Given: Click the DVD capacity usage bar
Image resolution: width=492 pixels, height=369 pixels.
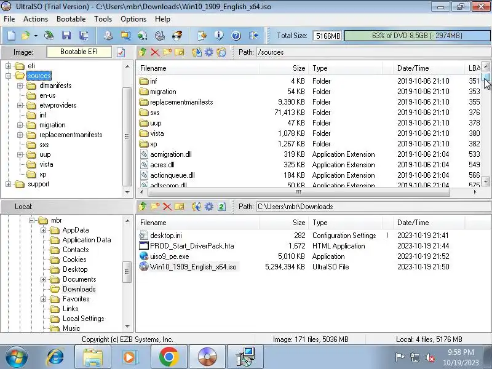Looking at the screenshot, I should (x=417, y=36).
